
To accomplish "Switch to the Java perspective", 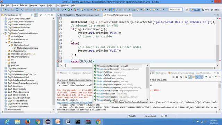I will tap(205, 10).
